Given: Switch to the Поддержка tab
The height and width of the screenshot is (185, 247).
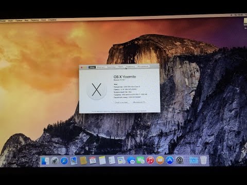Looking at the screenshot, I should click(130, 67).
